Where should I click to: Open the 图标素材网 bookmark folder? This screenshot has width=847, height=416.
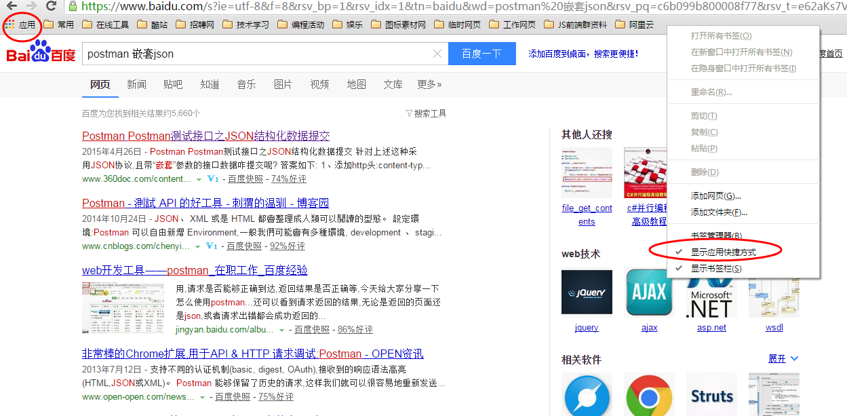coord(397,25)
